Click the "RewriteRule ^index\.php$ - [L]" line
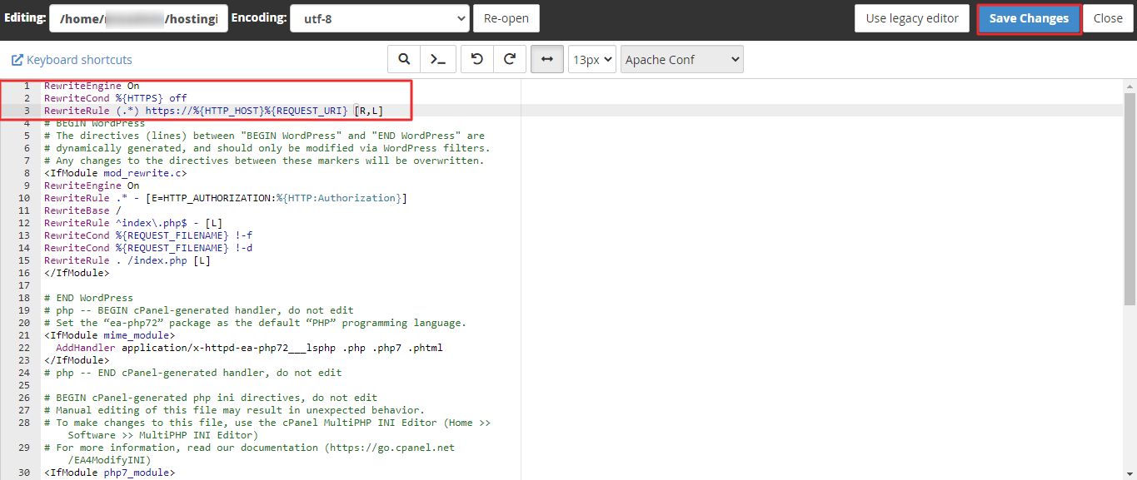Screen dimensions: 1137x480 (133, 223)
